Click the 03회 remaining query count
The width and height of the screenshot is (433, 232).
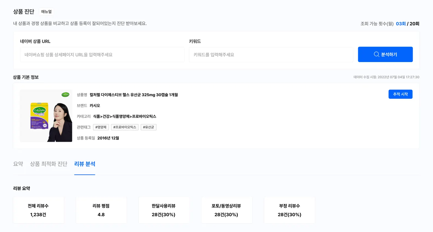pos(401,24)
